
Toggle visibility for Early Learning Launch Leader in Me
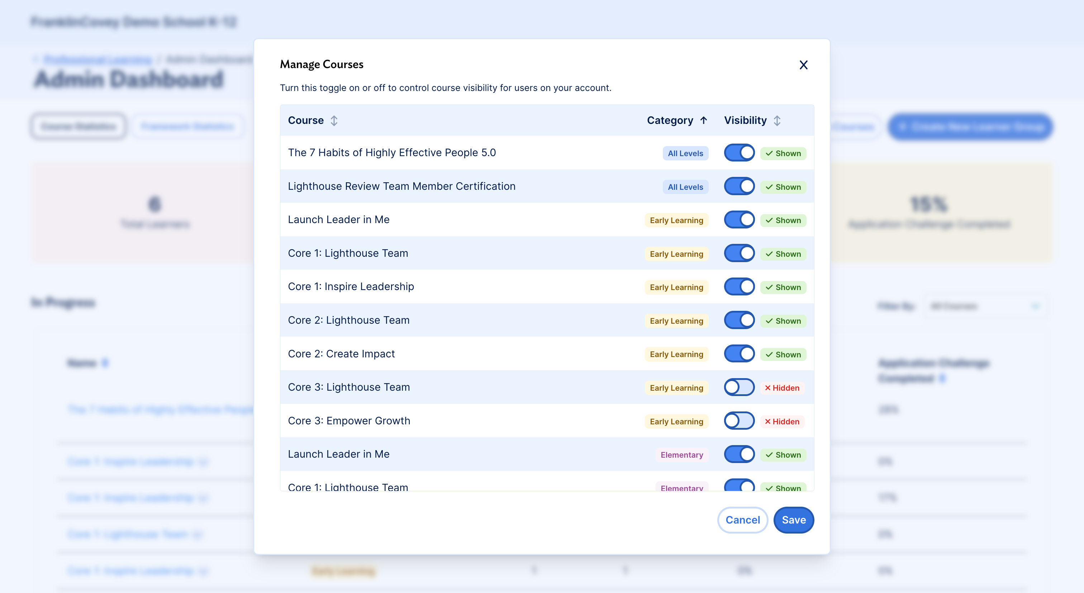pos(739,220)
